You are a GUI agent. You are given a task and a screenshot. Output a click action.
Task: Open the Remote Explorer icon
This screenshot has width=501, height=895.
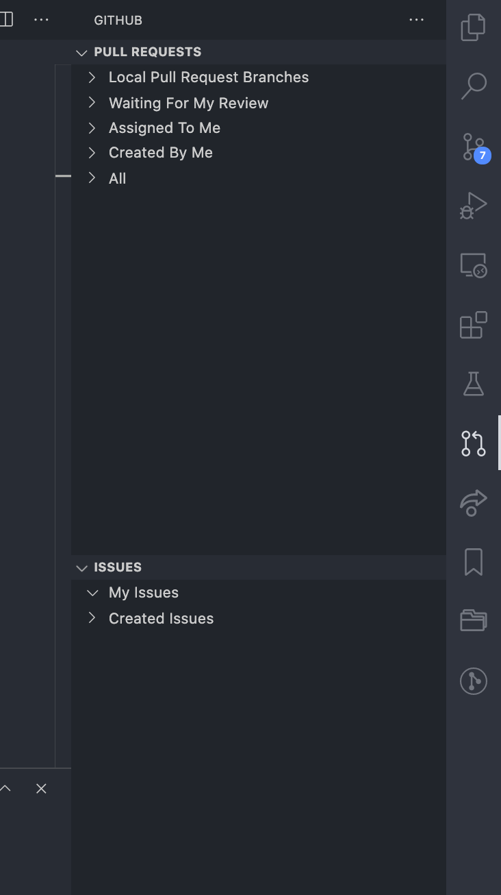[x=473, y=265]
